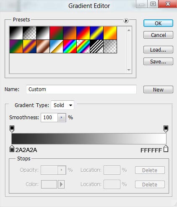
Task: Click the Name field containing Custom
Action: [81, 89]
